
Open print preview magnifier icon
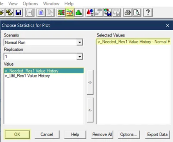pos(136,13)
